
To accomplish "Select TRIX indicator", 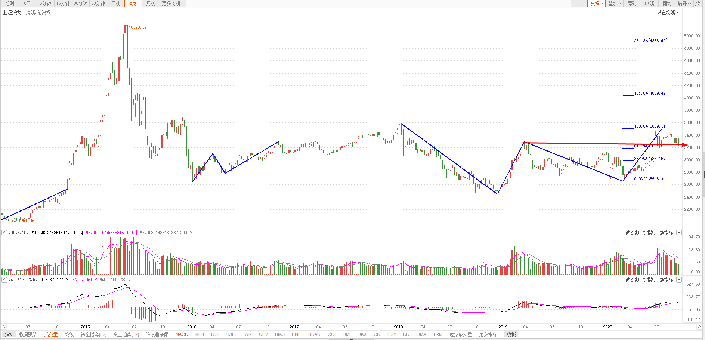I will (x=438, y=334).
